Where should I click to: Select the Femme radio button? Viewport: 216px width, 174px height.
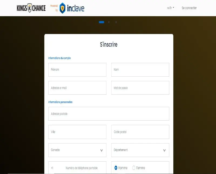point(134,168)
